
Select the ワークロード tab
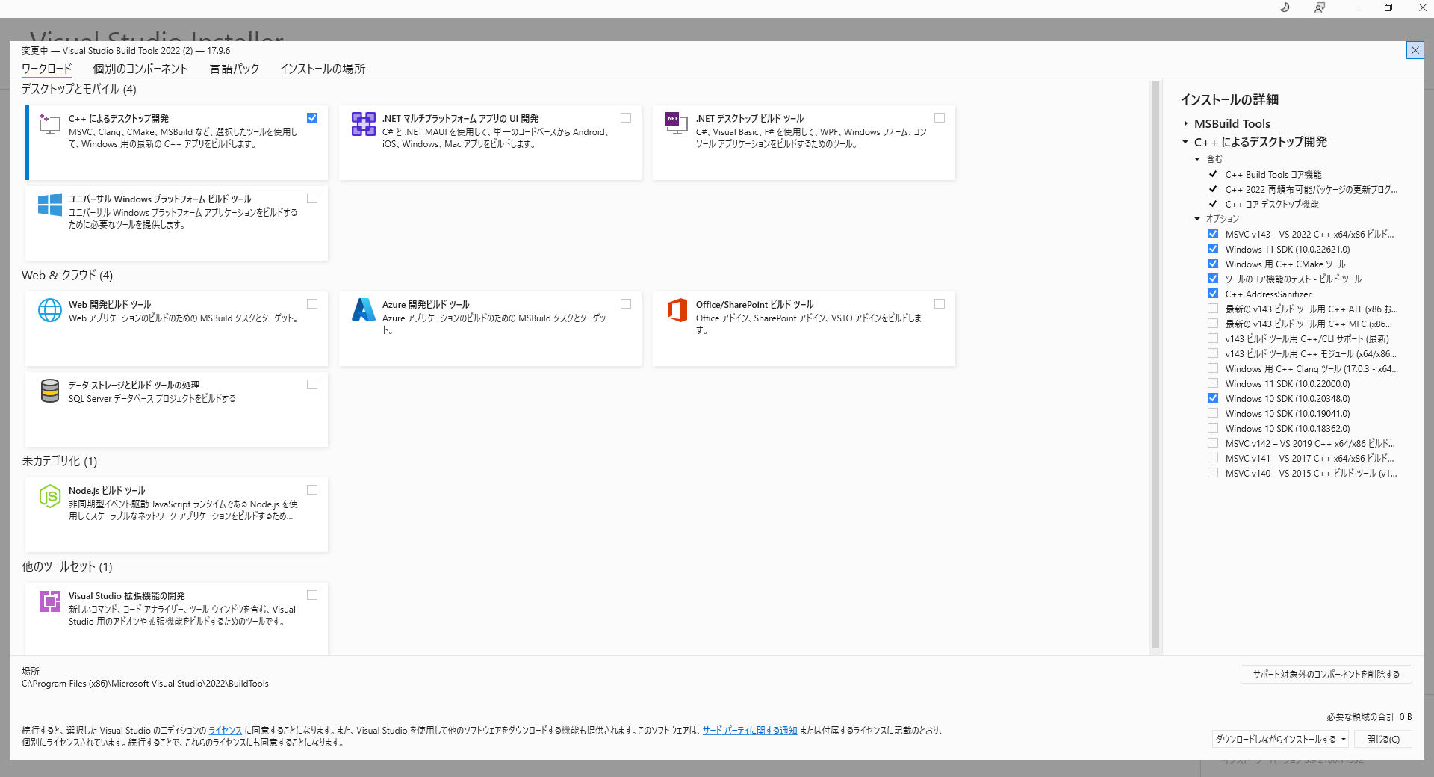pos(46,69)
